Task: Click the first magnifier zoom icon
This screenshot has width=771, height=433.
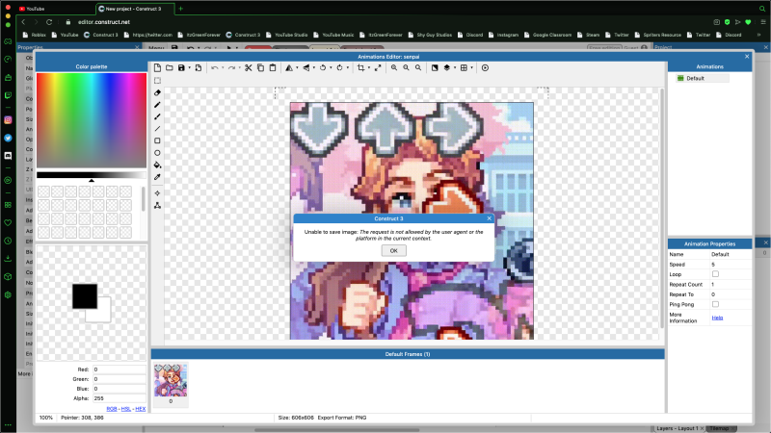Action: (x=394, y=67)
